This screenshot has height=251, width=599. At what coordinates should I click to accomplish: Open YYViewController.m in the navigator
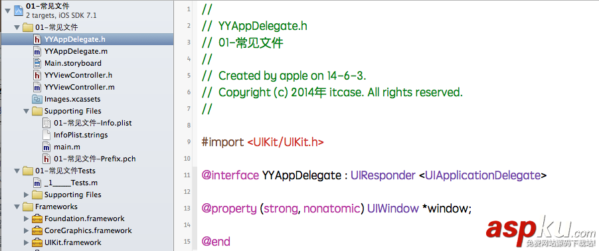coord(80,87)
